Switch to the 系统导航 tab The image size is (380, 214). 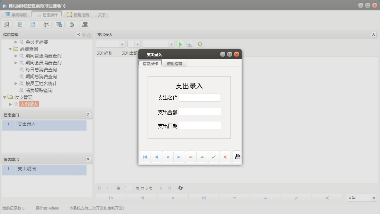[16, 15]
